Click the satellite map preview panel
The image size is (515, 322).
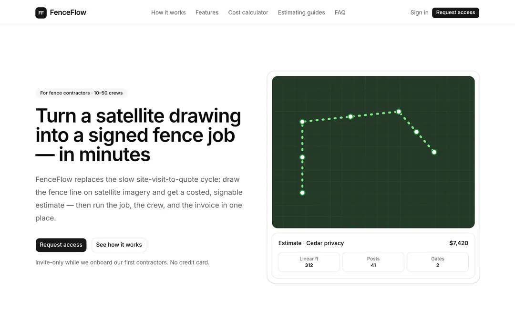(373, 152)
